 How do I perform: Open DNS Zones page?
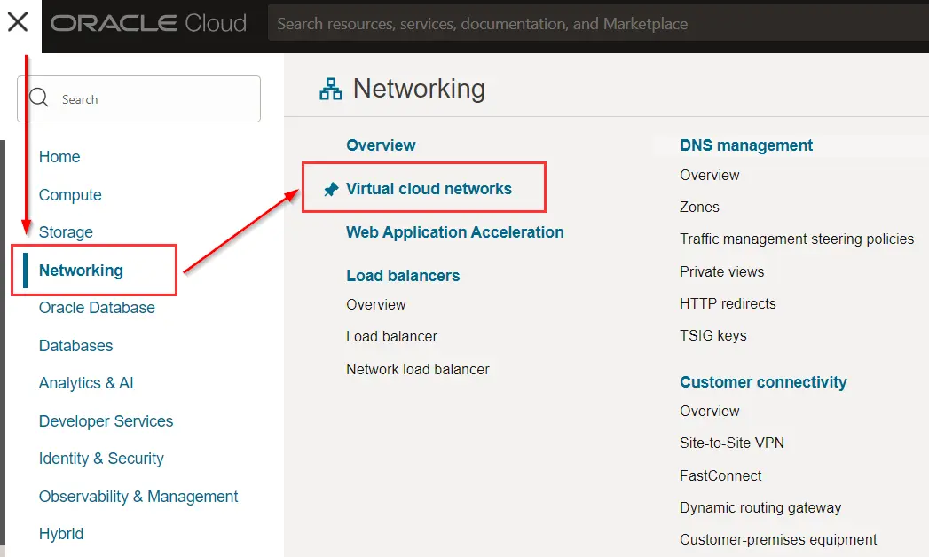pyautogui.click(x=699, y=207)
